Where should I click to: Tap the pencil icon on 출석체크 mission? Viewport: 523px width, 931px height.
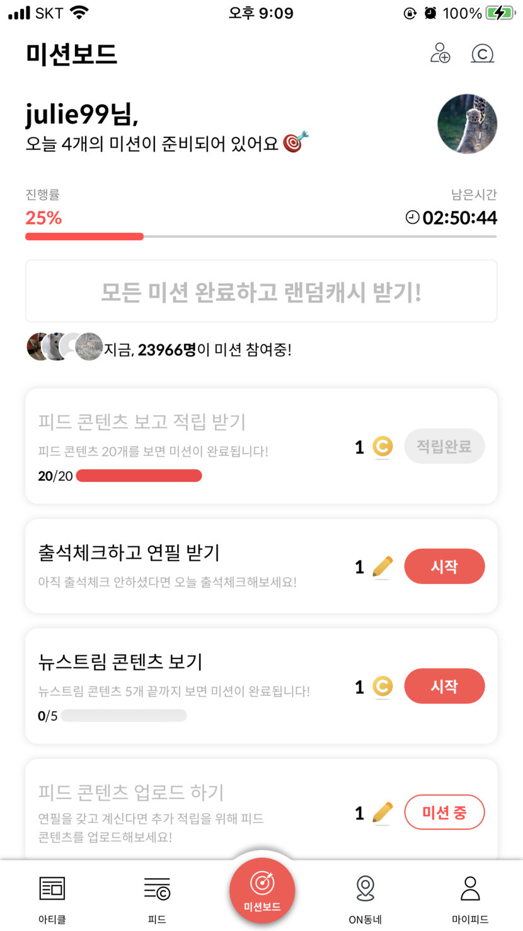[382, 567]
